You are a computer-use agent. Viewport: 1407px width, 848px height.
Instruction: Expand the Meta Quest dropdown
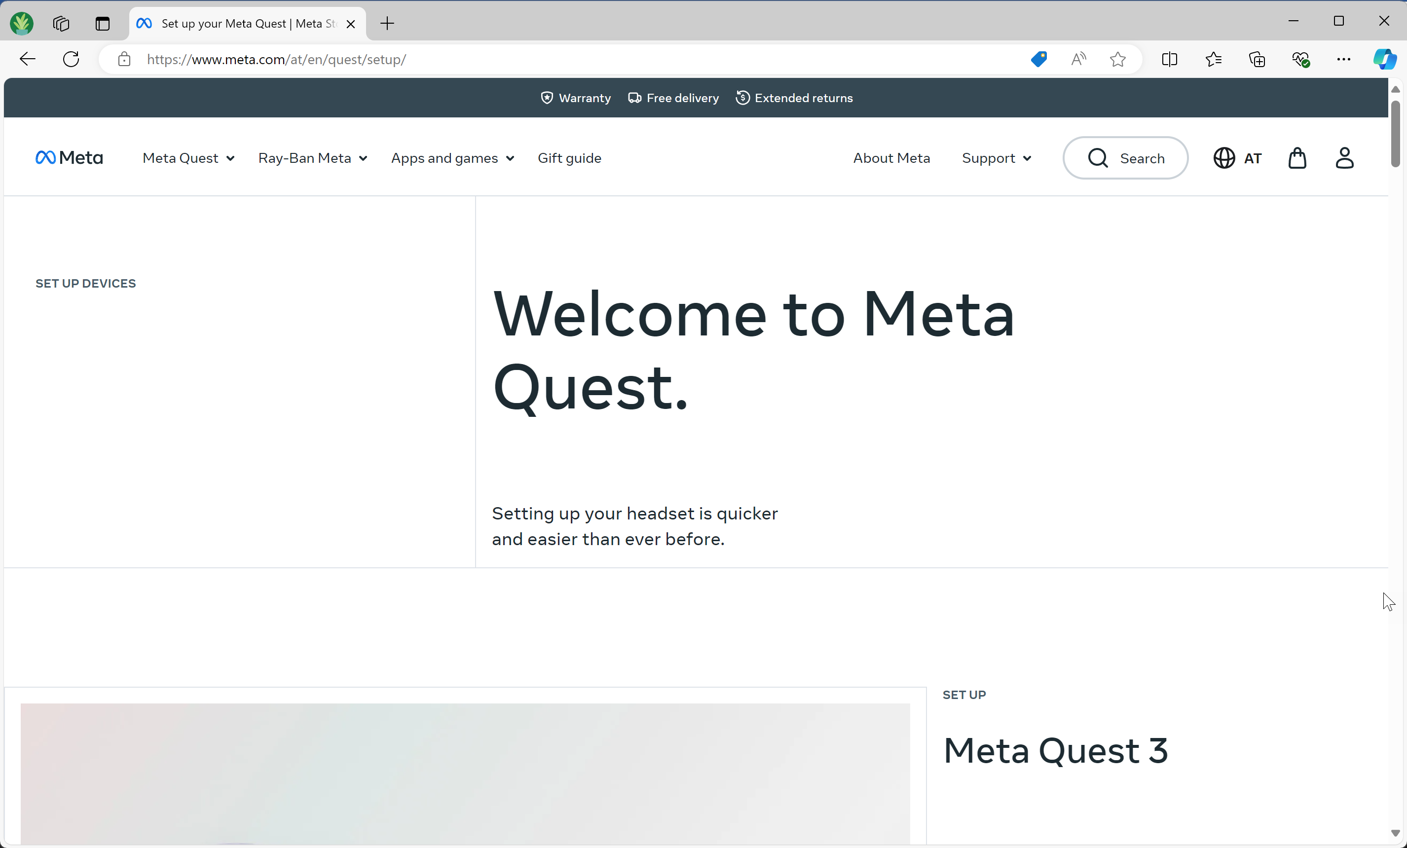pyautogui.click(x=188, y=158)
